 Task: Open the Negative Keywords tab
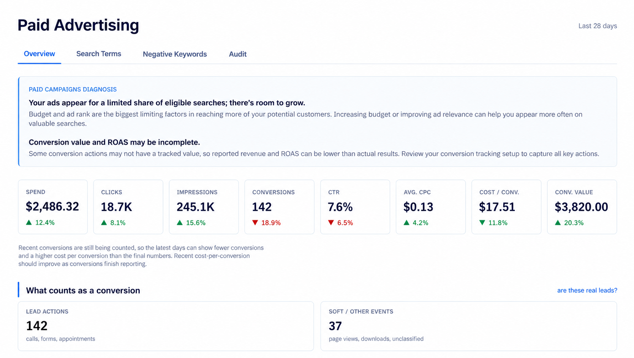point(175,54)
